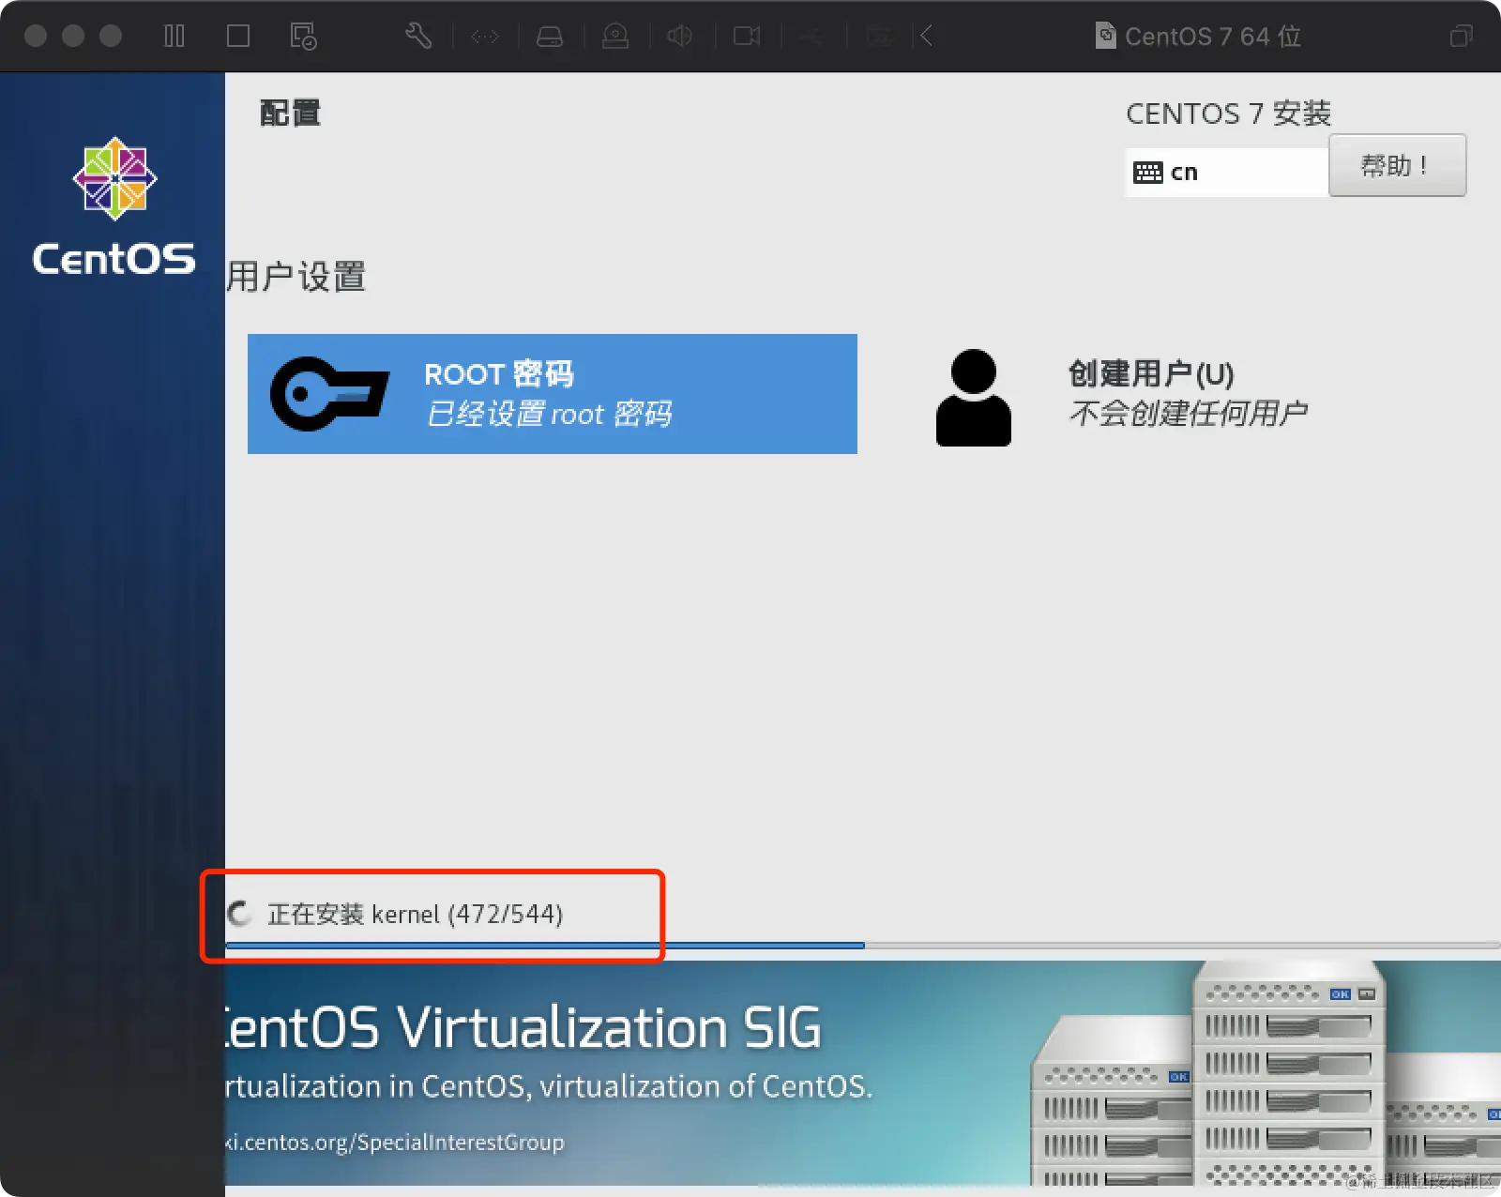Click the 不会创建任何用户 status text
The width and height of the screenshot is (1501, 1197).
[1189, 413]
